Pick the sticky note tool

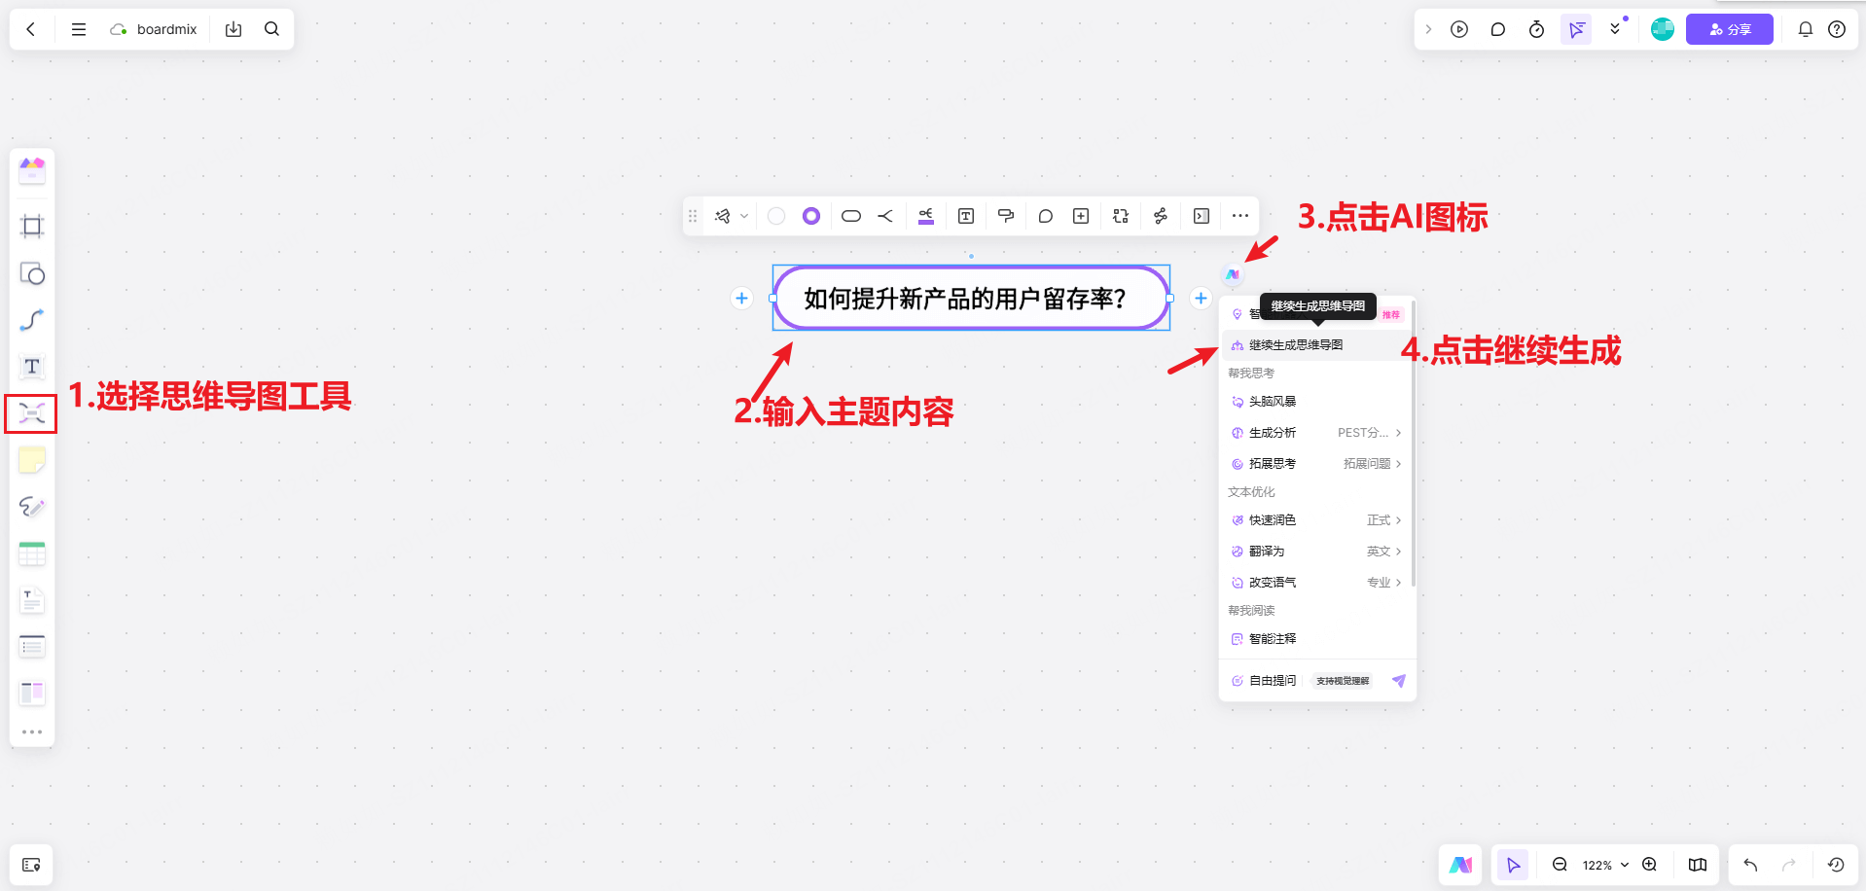pyautogui.click(x=32, y=459)
